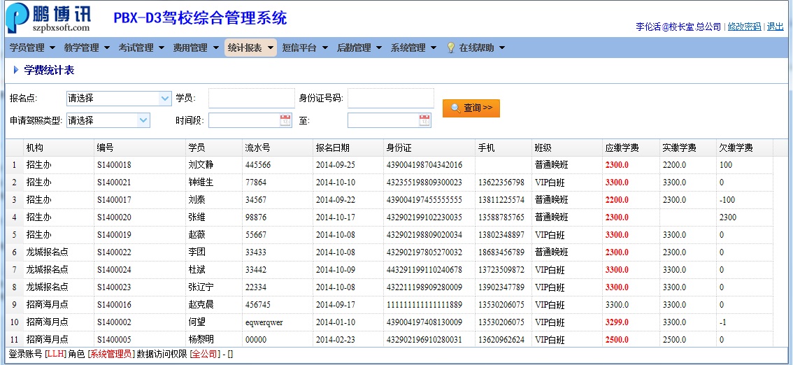The height and width of the screenshot is (365, 793).
Task: Expand the 申请驾照类型 dropdown
Action: point(143,120)
